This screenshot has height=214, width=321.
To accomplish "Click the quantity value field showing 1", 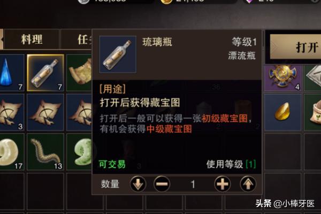I will point(193,184).
